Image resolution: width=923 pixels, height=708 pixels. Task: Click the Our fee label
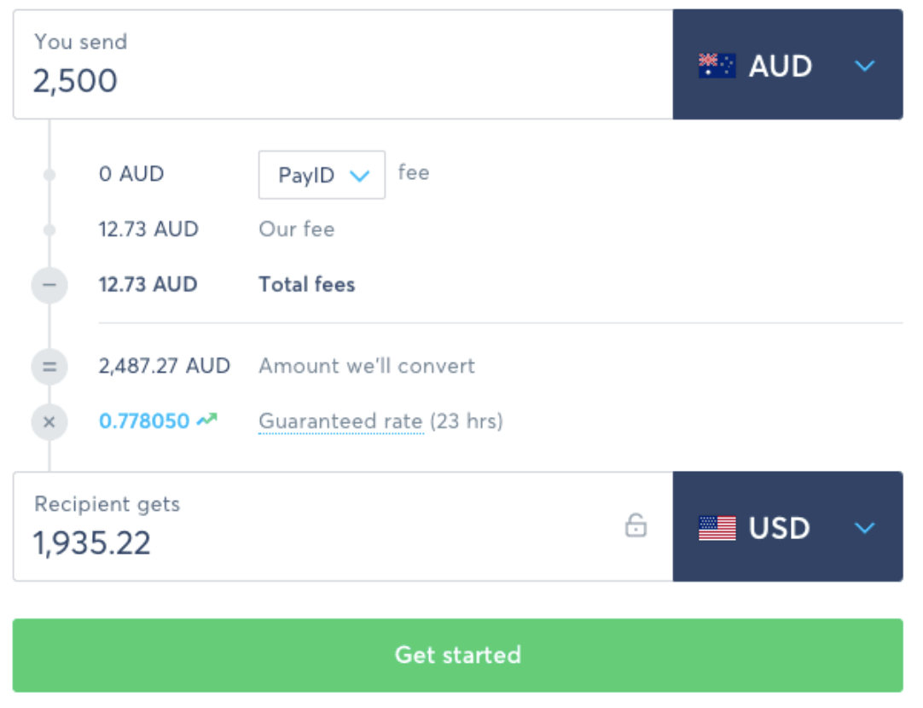pos(297,229)
